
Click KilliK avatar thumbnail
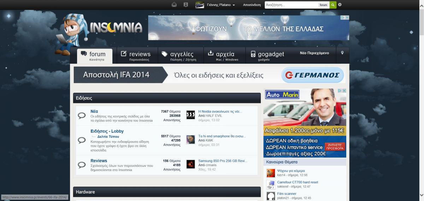190,139
